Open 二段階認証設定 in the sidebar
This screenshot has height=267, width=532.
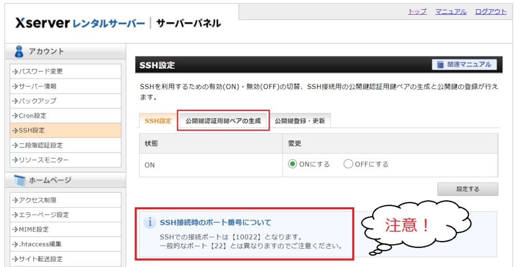(65, 145)
